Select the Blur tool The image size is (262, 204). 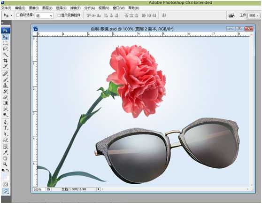(x=6, y=109)
